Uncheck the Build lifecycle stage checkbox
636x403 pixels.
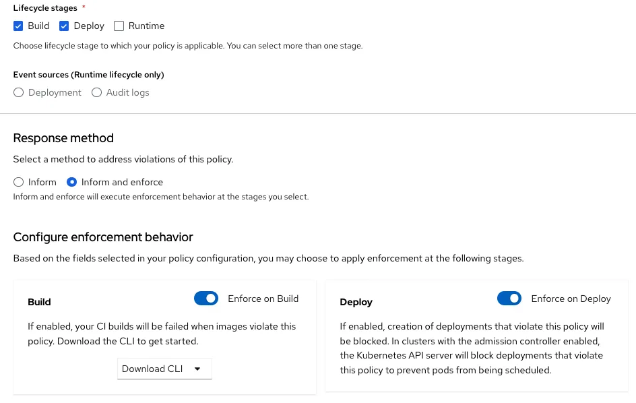point(18,26)
